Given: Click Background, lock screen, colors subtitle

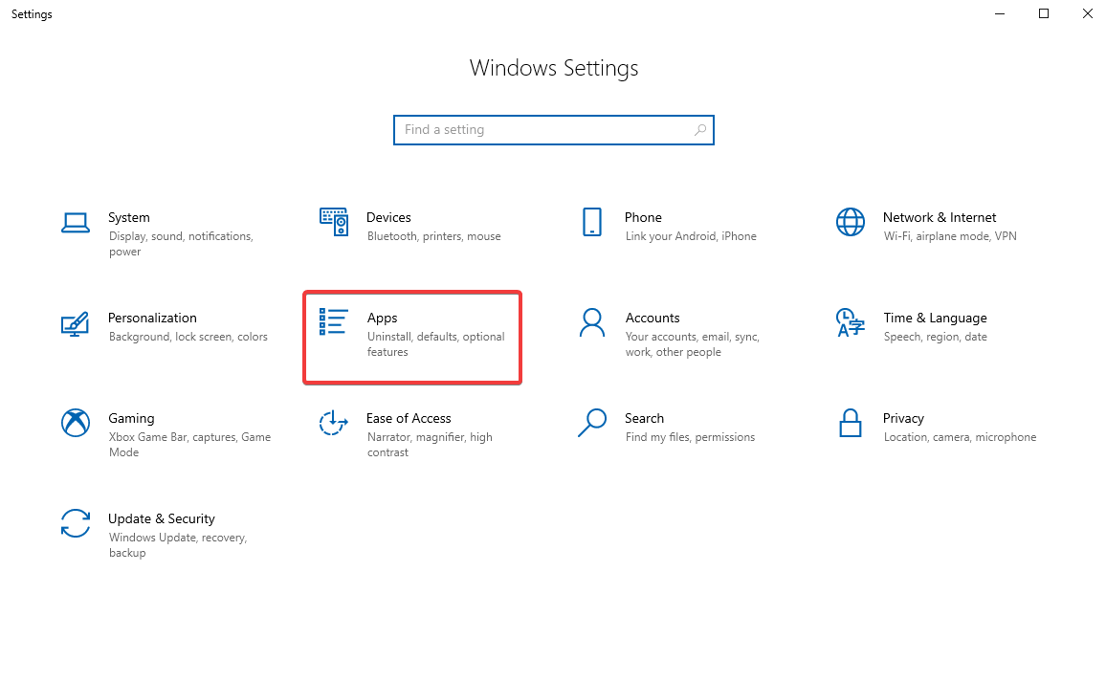Looking at the screenshot, I should [188, 336].
